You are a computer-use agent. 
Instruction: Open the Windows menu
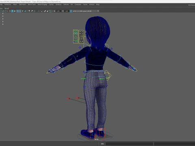click(x=8, y=4)
